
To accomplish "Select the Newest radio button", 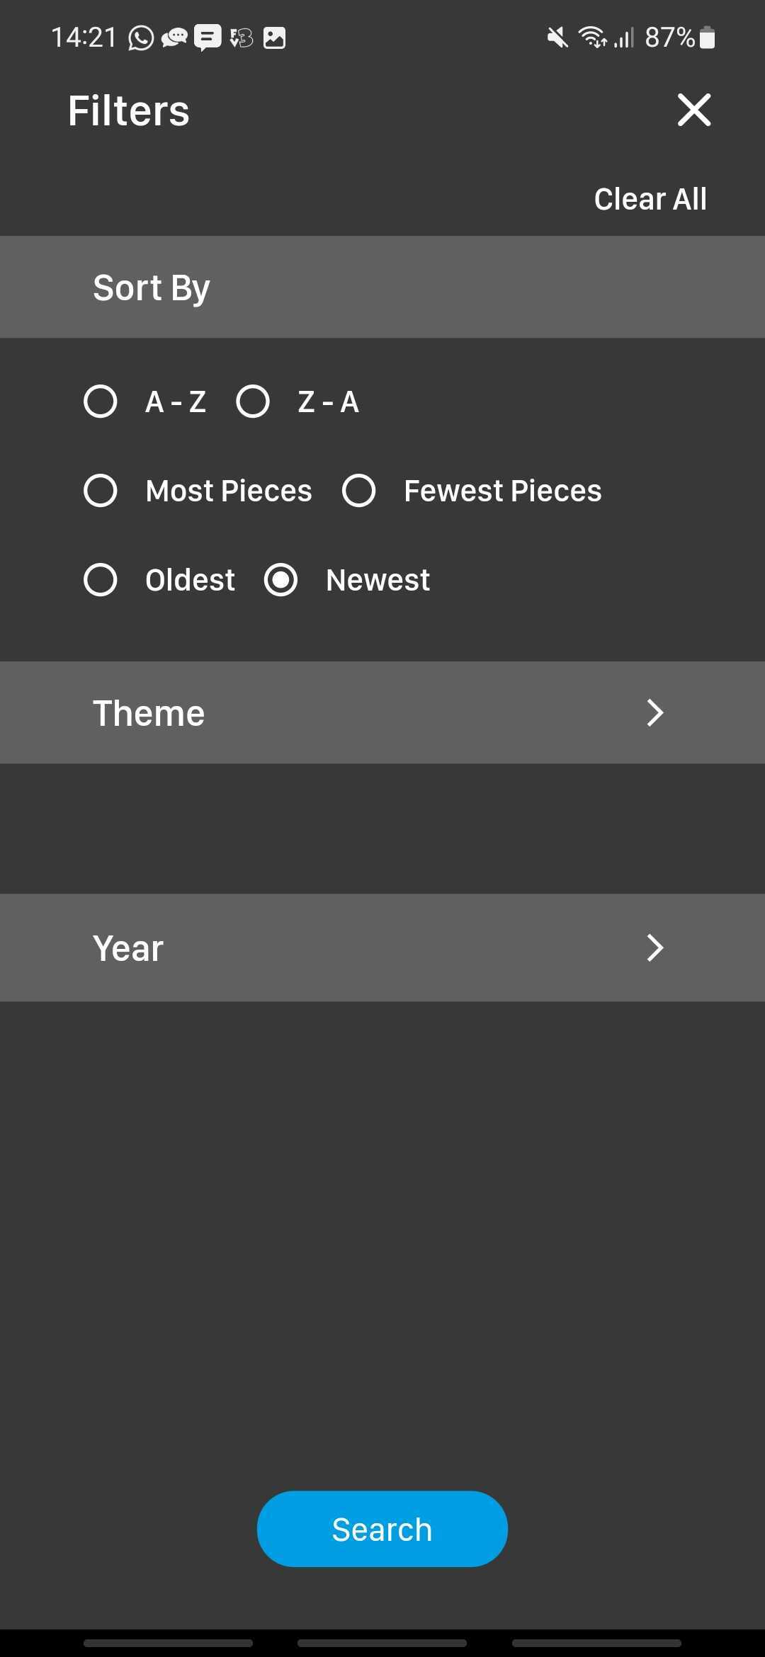I will point(281,580).
